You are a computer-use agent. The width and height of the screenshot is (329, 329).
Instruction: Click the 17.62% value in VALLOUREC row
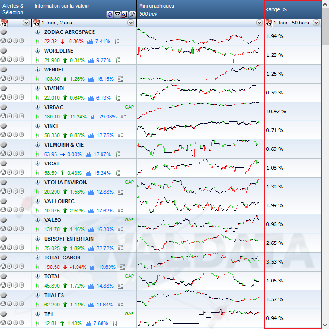[105, 211]
